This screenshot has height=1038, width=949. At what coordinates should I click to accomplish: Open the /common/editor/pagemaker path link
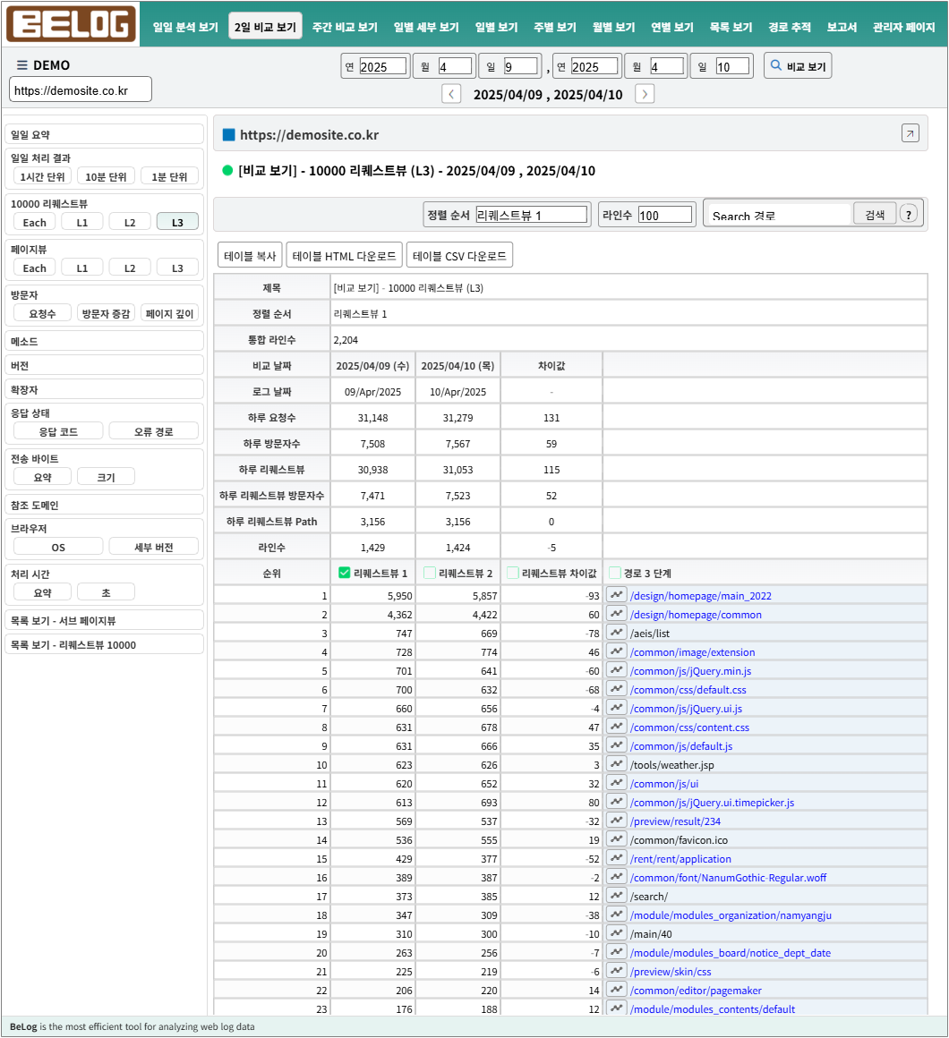point(696,991)
